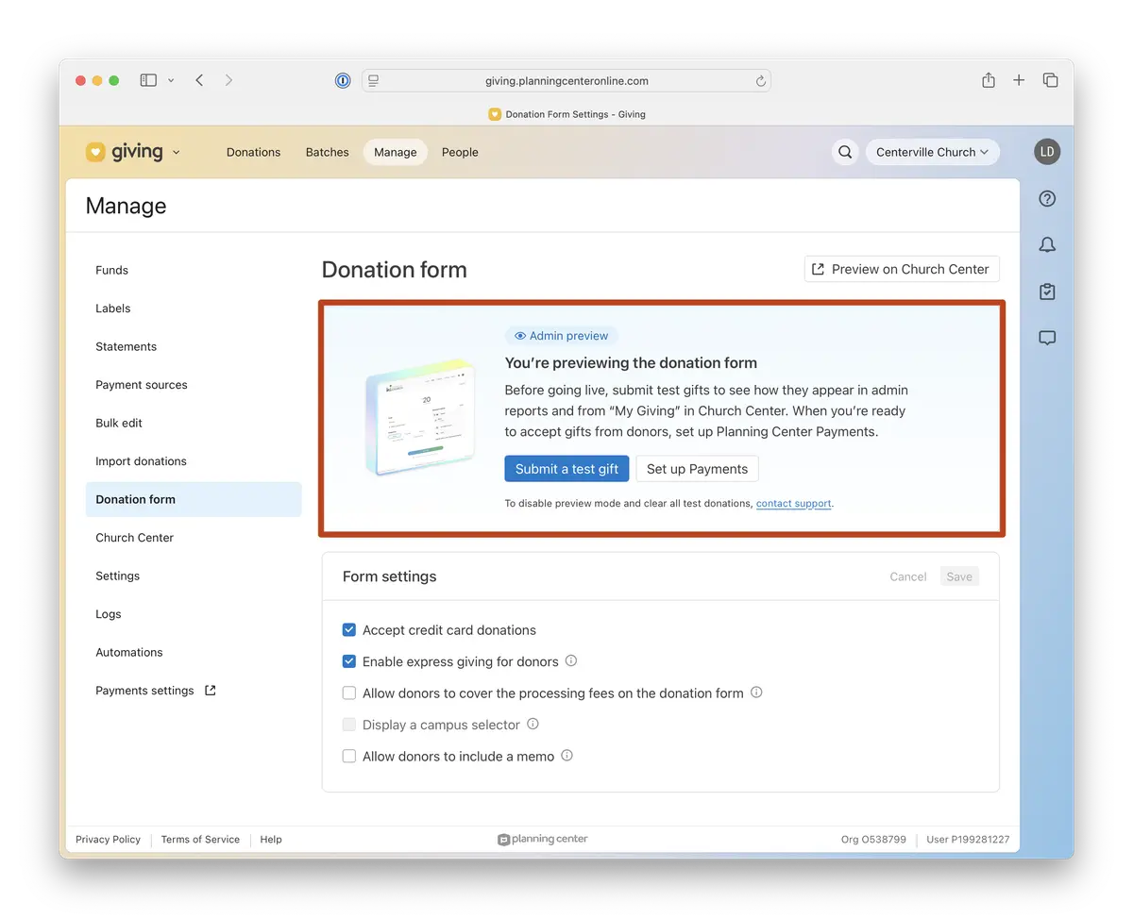Reload the page with the refresh icon
This screenshot has width=1133, height=918.
click(760, 81)
